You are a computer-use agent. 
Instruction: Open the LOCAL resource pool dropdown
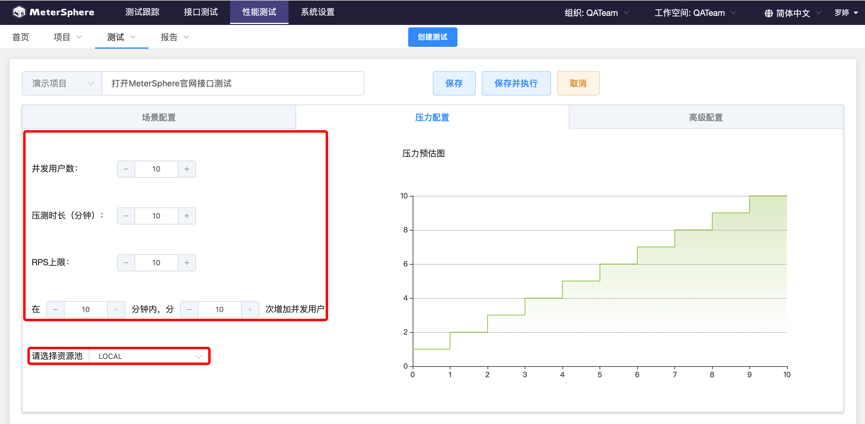tap(148, 356)
